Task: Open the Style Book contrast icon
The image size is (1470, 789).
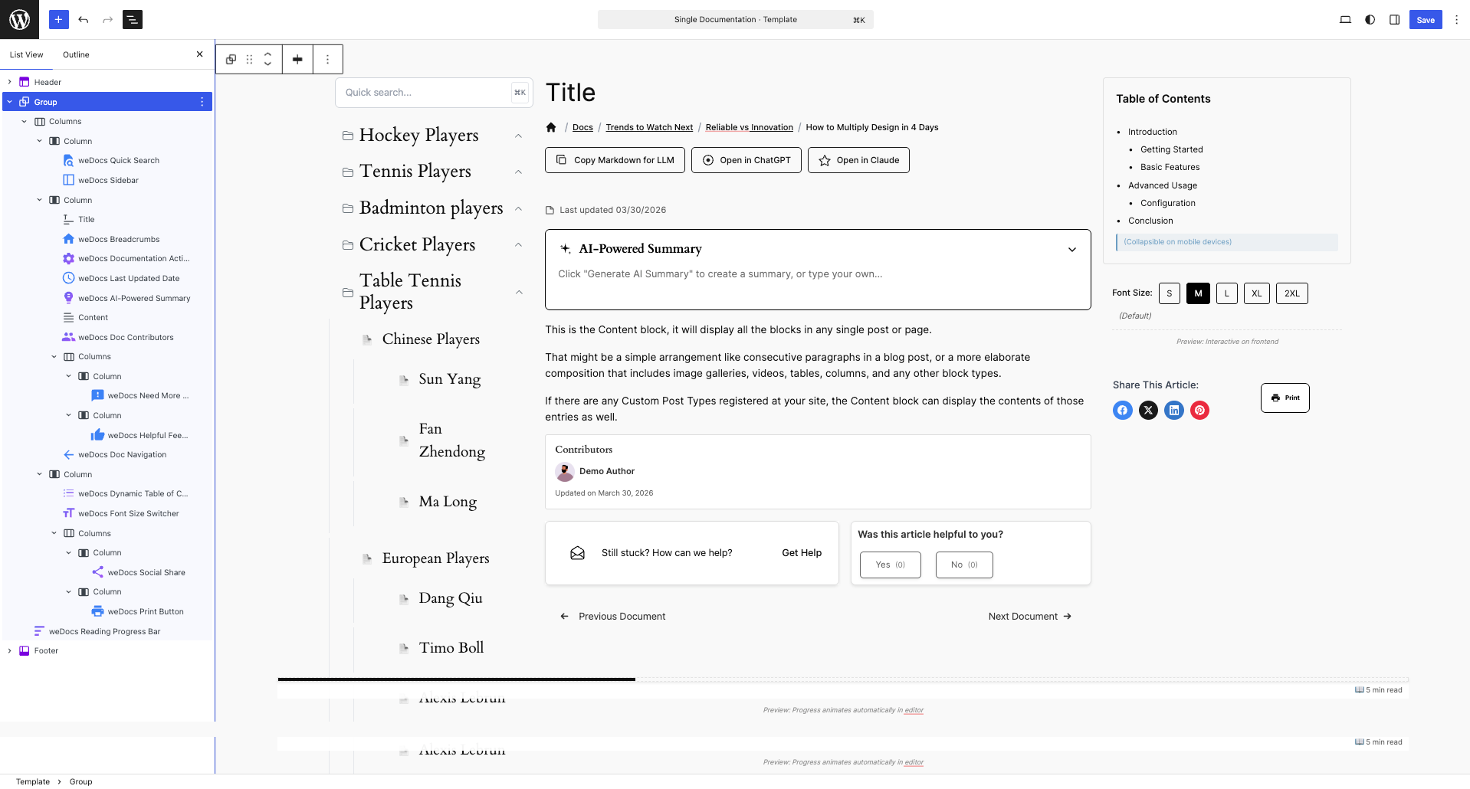Action: 1370,19
